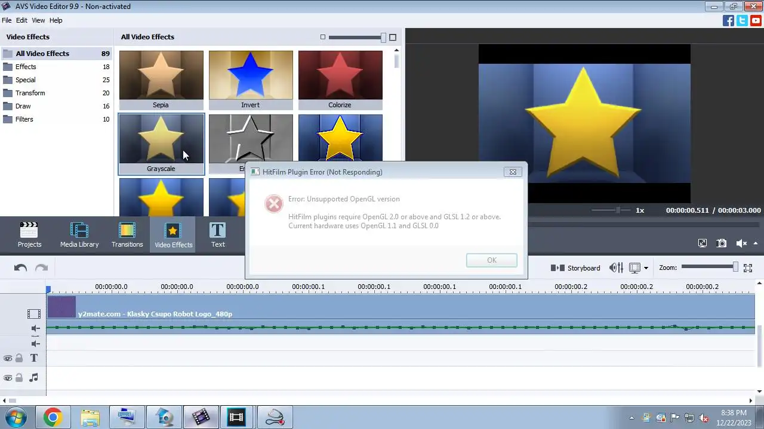Open the taskbar clock showing 8:38 PM
The image size is (764, 429).
coord(734,417)
